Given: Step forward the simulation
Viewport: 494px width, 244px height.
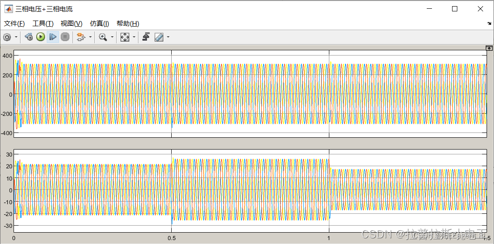Looking at the screenshot, I should (x=52, y=37).
